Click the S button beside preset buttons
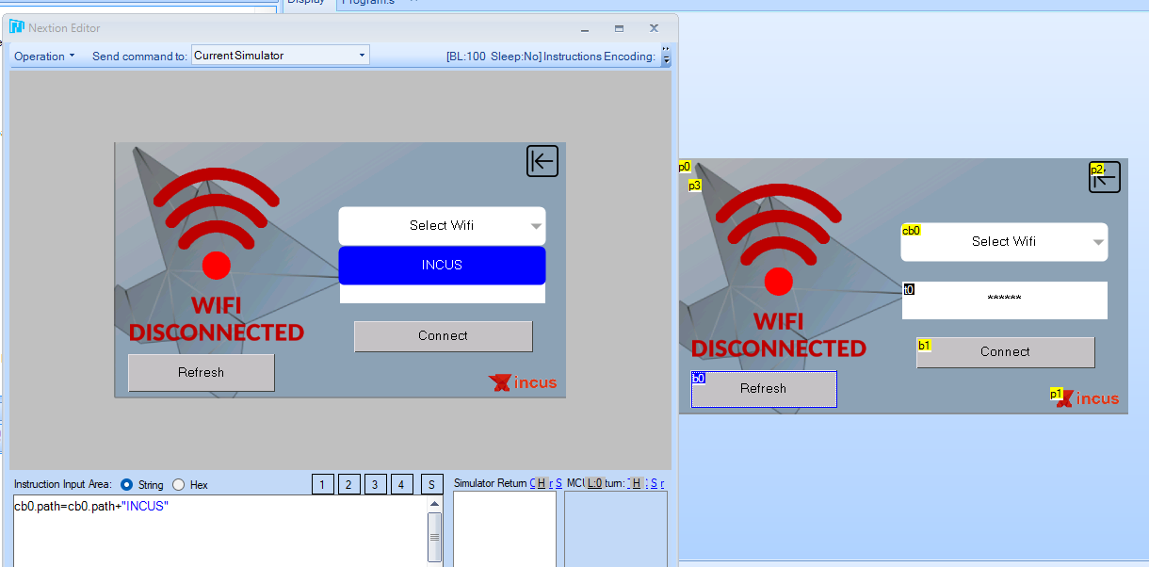This screenshot has height=567, width=1149. coord(431,484)
